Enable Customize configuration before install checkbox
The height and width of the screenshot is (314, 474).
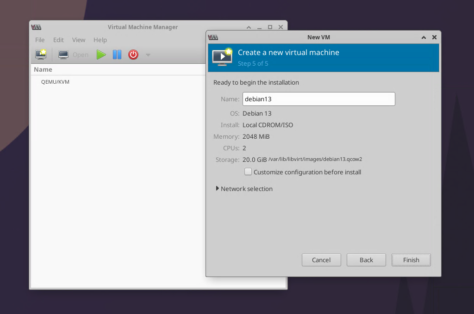[x=248, y=172]
